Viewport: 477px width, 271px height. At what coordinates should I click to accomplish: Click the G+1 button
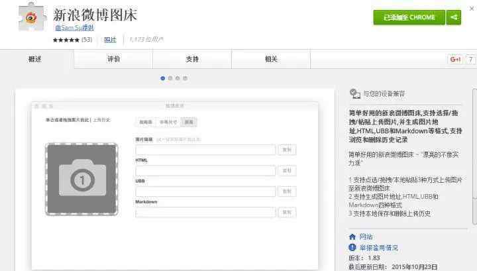tap(455, 60)
